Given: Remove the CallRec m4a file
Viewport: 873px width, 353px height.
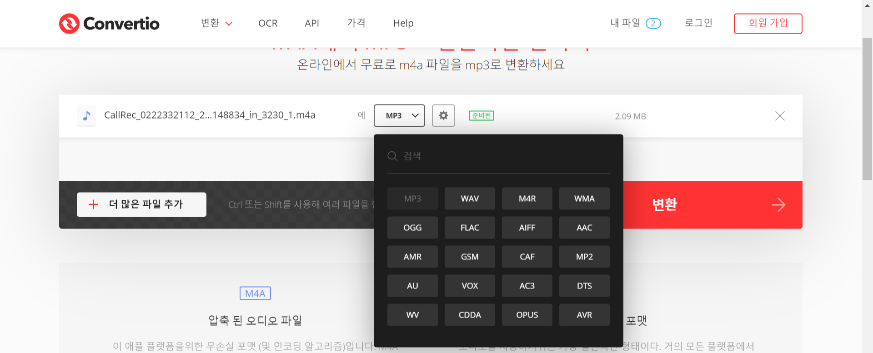Looking at the screenshot, I should (780, 116).
